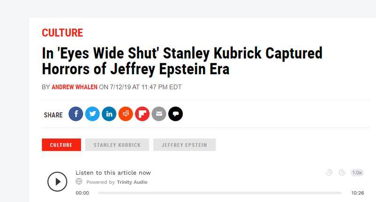Select the STANLEY KUBRICK tag
This screenshot has width=376, height=202.
tap(117, 145)
